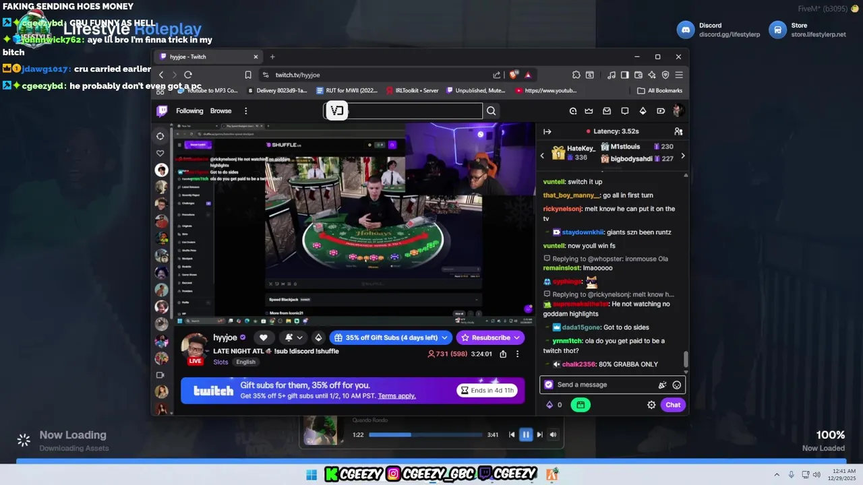This screenshot has height=485, width=863.
Task: Click hyyjoe channel name
Action: point(225,337)
